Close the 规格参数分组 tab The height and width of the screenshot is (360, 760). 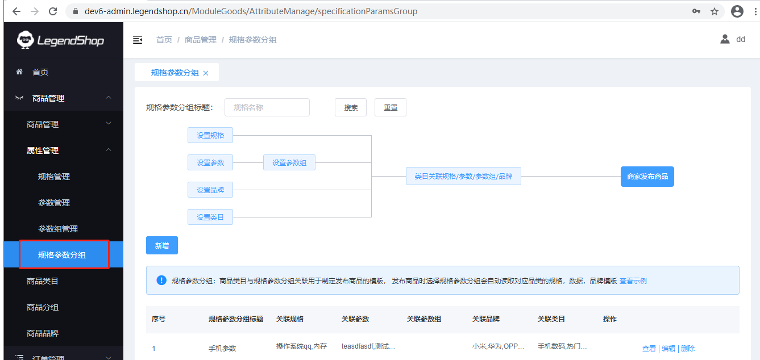pos(206,73)
